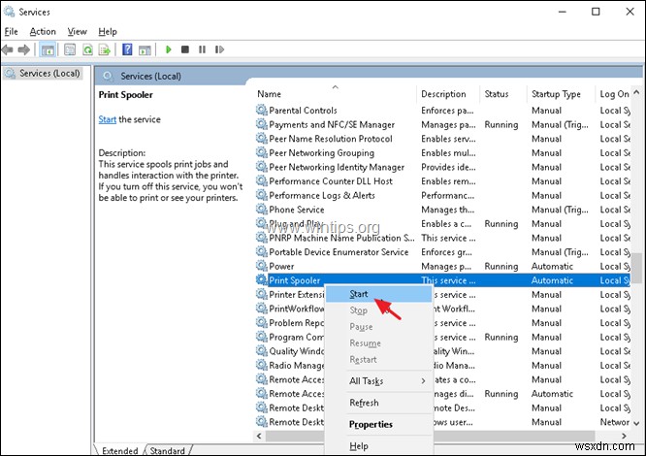Expand the All Tasks submenu arrow
This screenshot has width=646, height=456.
(423, 381)
